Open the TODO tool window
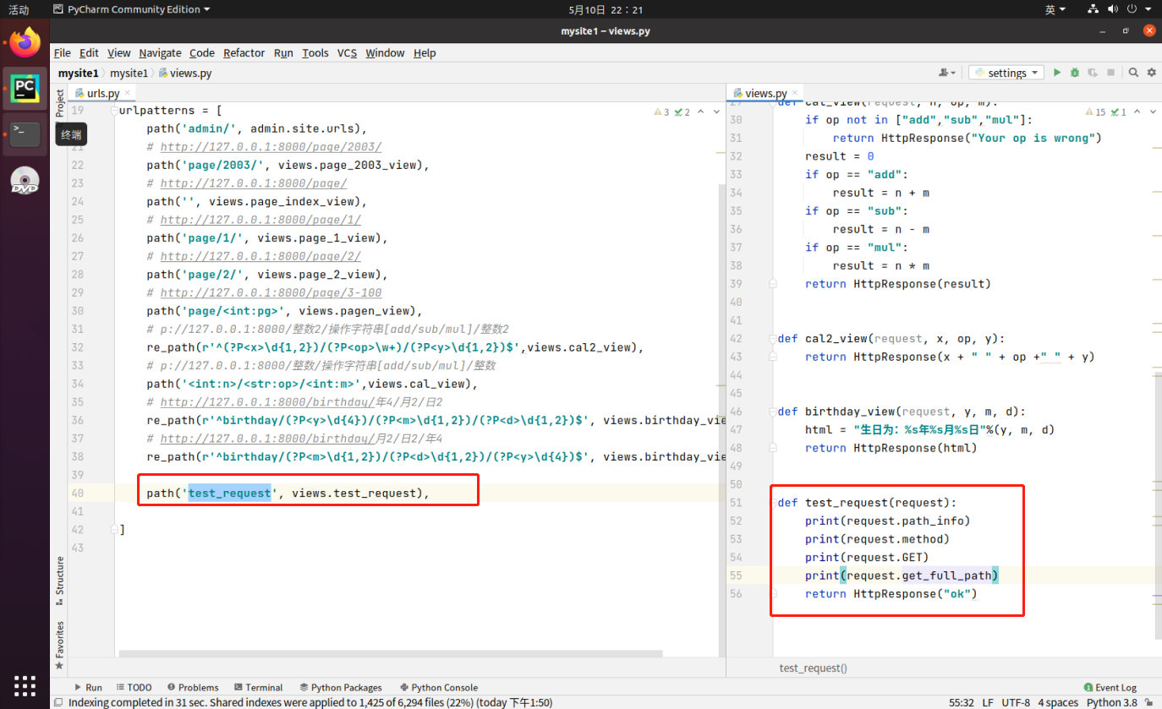Viewport: 1162px width, 709px height. [x=134, y=687]
